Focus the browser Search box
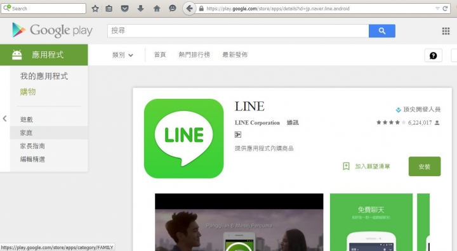Image resolution: width=457 pixels, height=251 pixels. [x=44, y=8]
